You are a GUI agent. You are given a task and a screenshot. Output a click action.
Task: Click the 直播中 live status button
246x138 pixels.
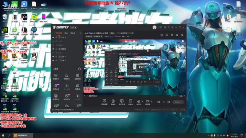(x=178, y=102)
